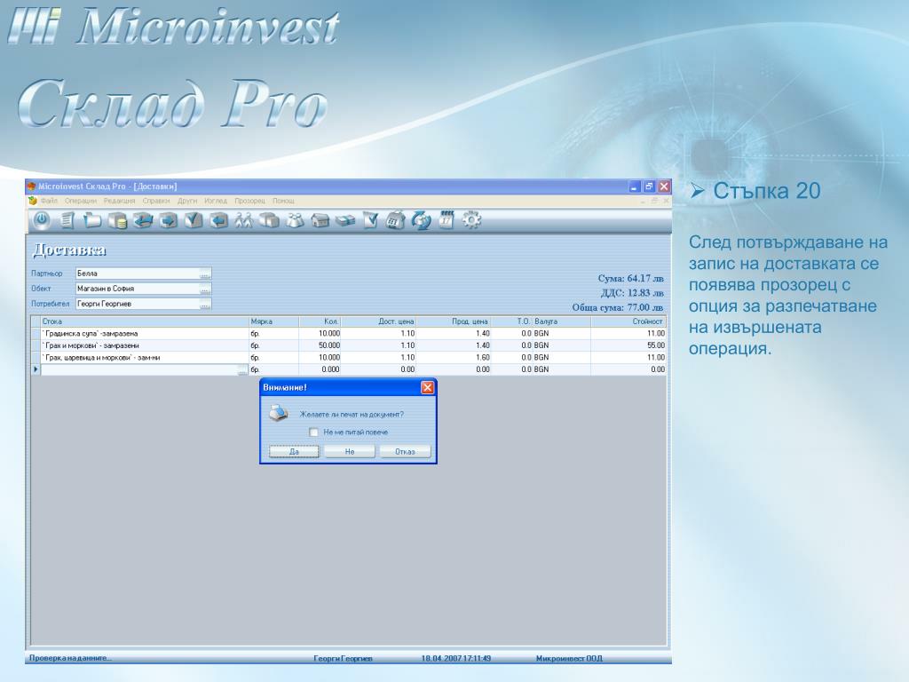Screen dimensions: 909x682
Task: Open the Прозорец menu
Action: coord(249,201)
